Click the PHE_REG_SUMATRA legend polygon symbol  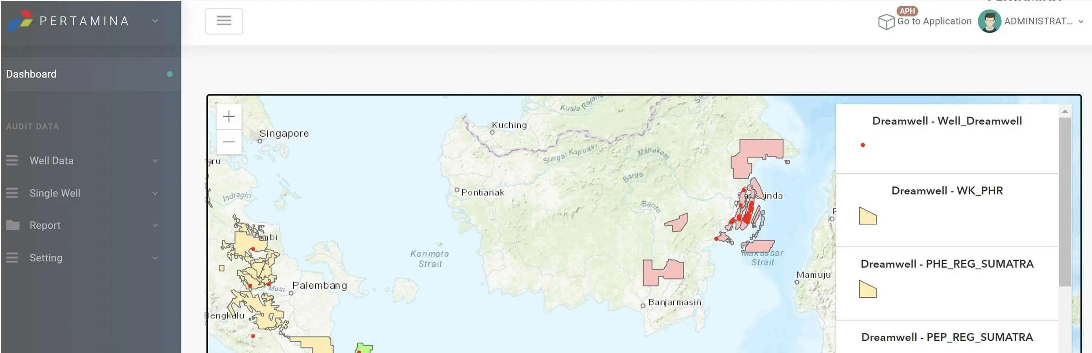(867, 289)
